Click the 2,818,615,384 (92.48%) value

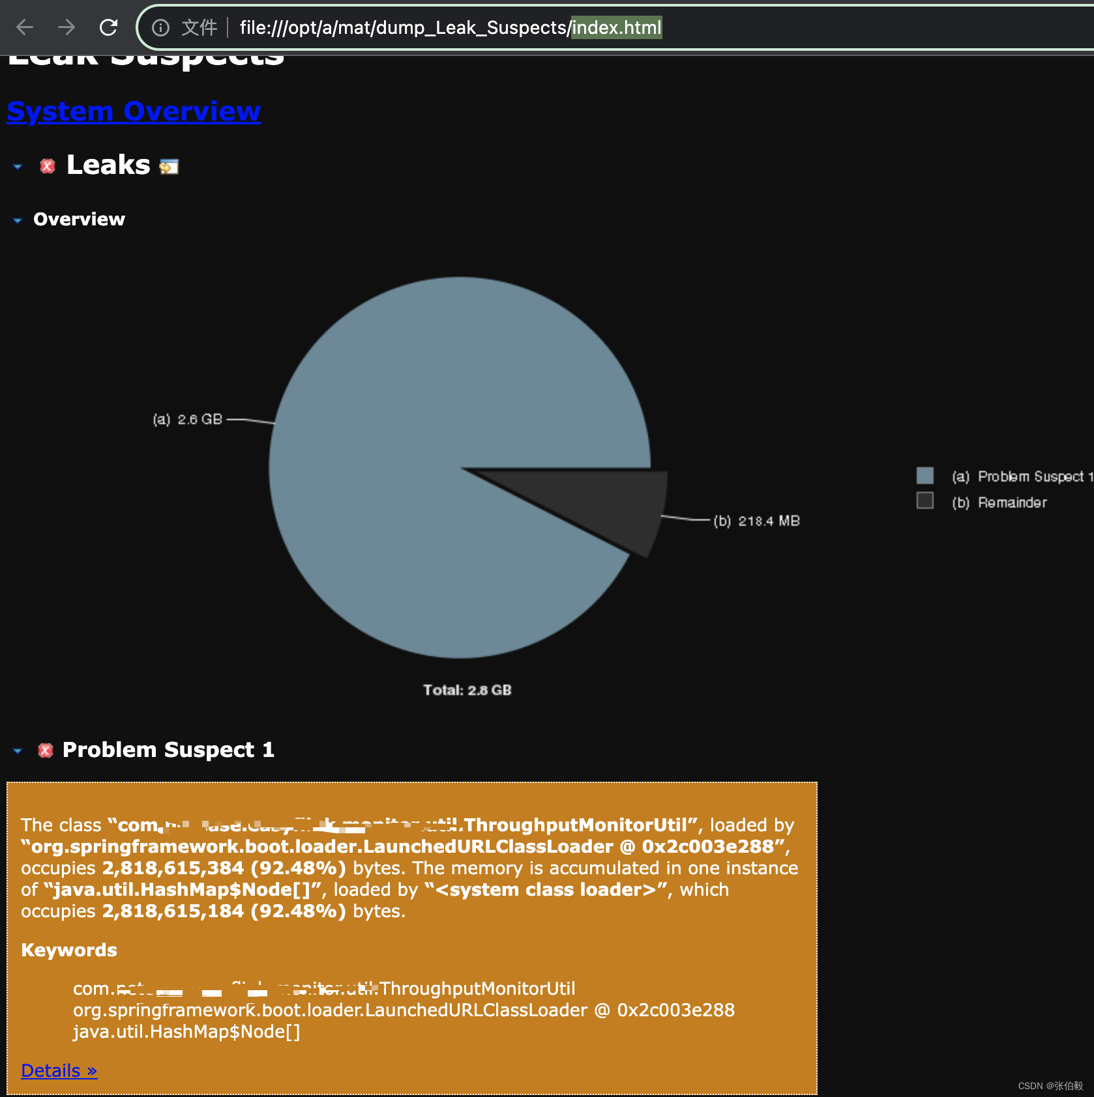click(224, 868)
